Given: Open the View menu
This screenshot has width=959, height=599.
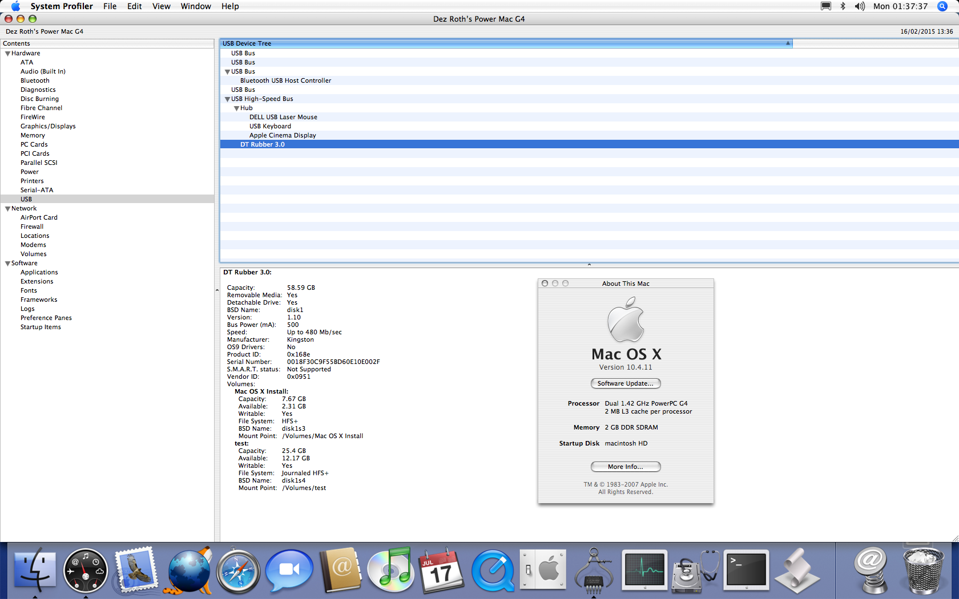Looking at the screenshot, I should pos(162,6).
